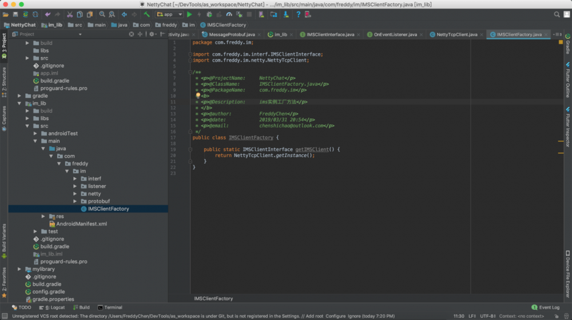Toggle the Gradle panel on right sidebar
The width and height of the screenshot is (572, 320).
pyautogui.click(x=567, y=44)
